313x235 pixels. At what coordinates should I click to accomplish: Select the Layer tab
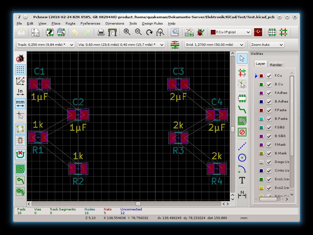click(x=260, y=64)
